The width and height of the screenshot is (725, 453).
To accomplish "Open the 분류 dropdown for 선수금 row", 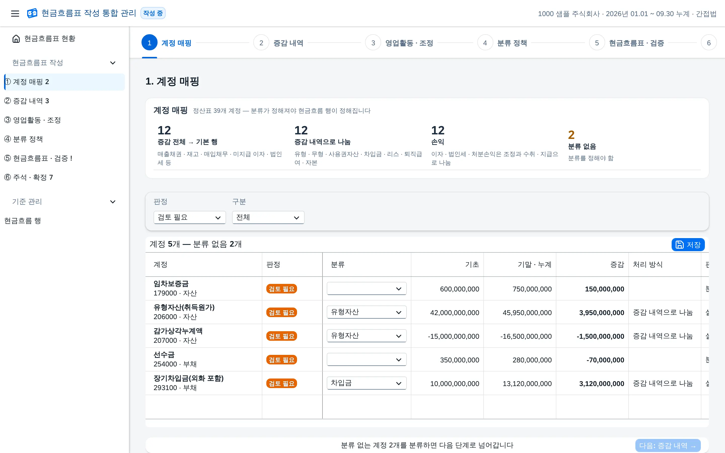I will click(x=366, y=360).
